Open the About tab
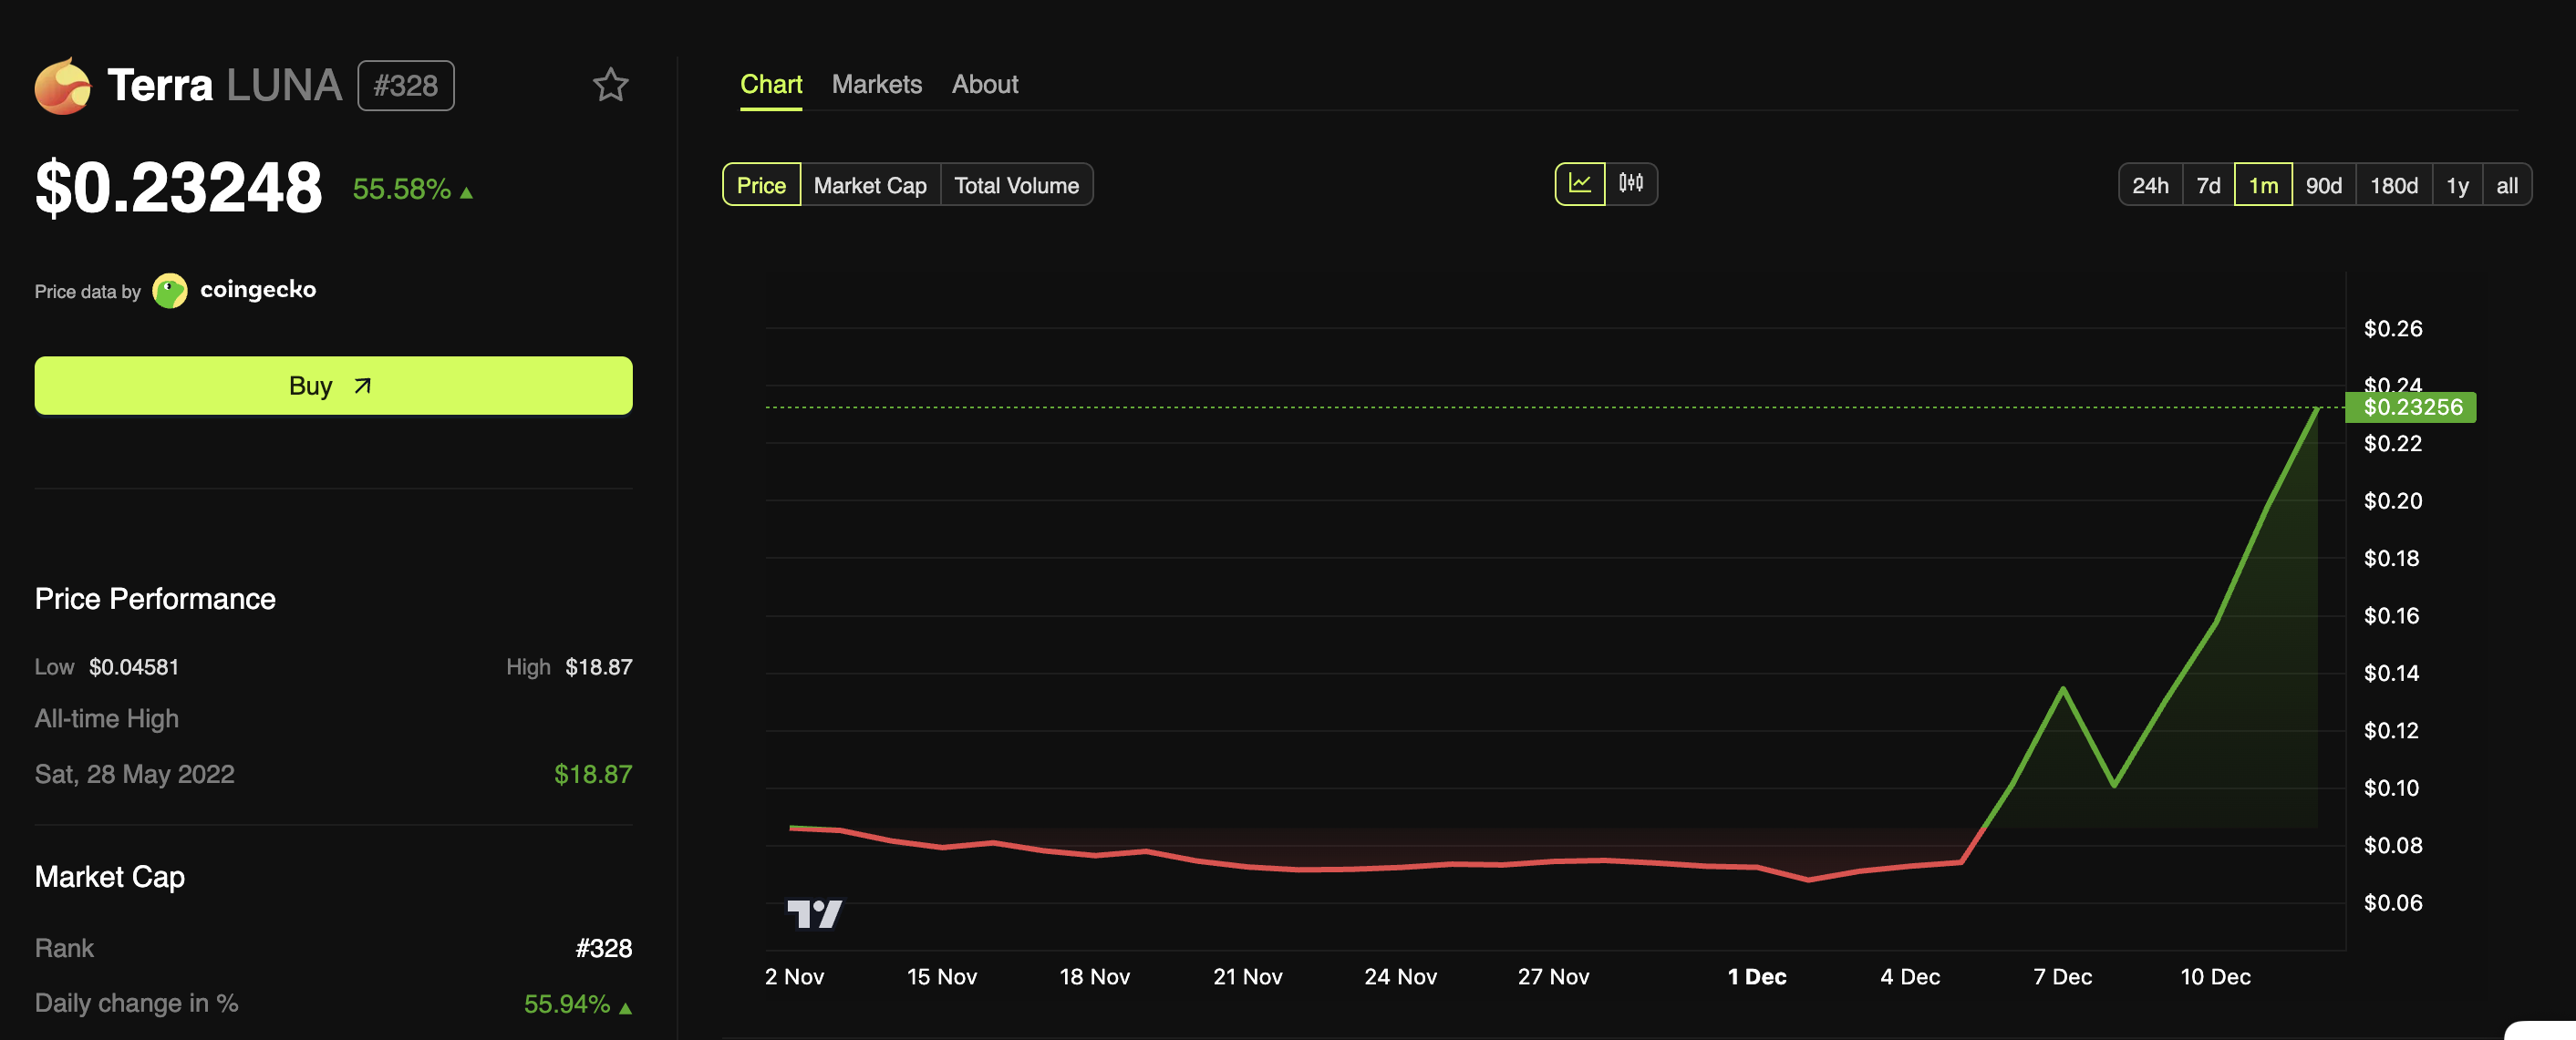The height and width of the screenshot is (1040, 2576). pyautogui.click(x=984, y=84)
